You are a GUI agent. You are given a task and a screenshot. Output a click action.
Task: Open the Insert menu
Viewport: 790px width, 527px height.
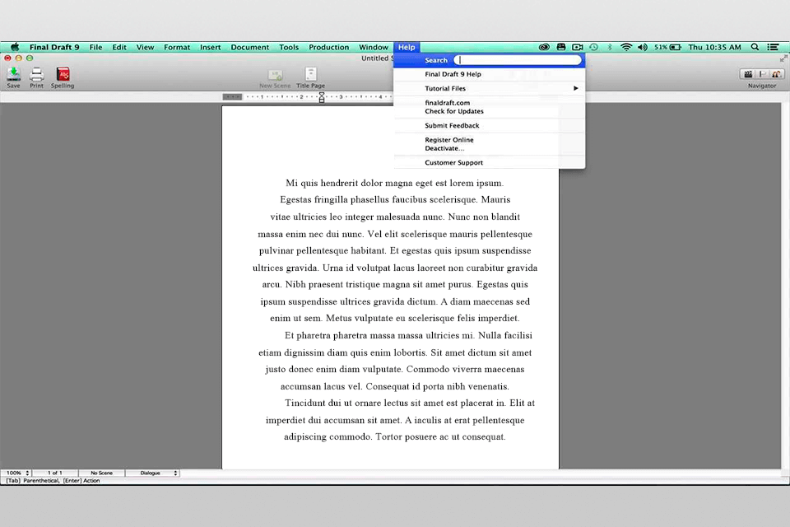tap(210, 47)
